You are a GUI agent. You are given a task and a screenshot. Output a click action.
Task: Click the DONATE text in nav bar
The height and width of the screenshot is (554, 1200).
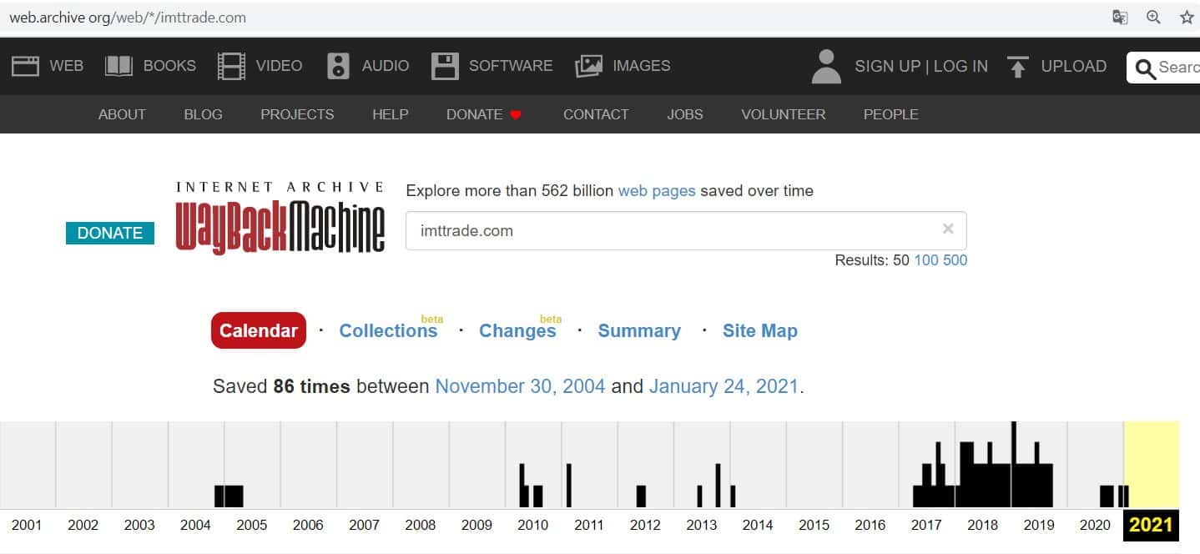tap(474, 114)
